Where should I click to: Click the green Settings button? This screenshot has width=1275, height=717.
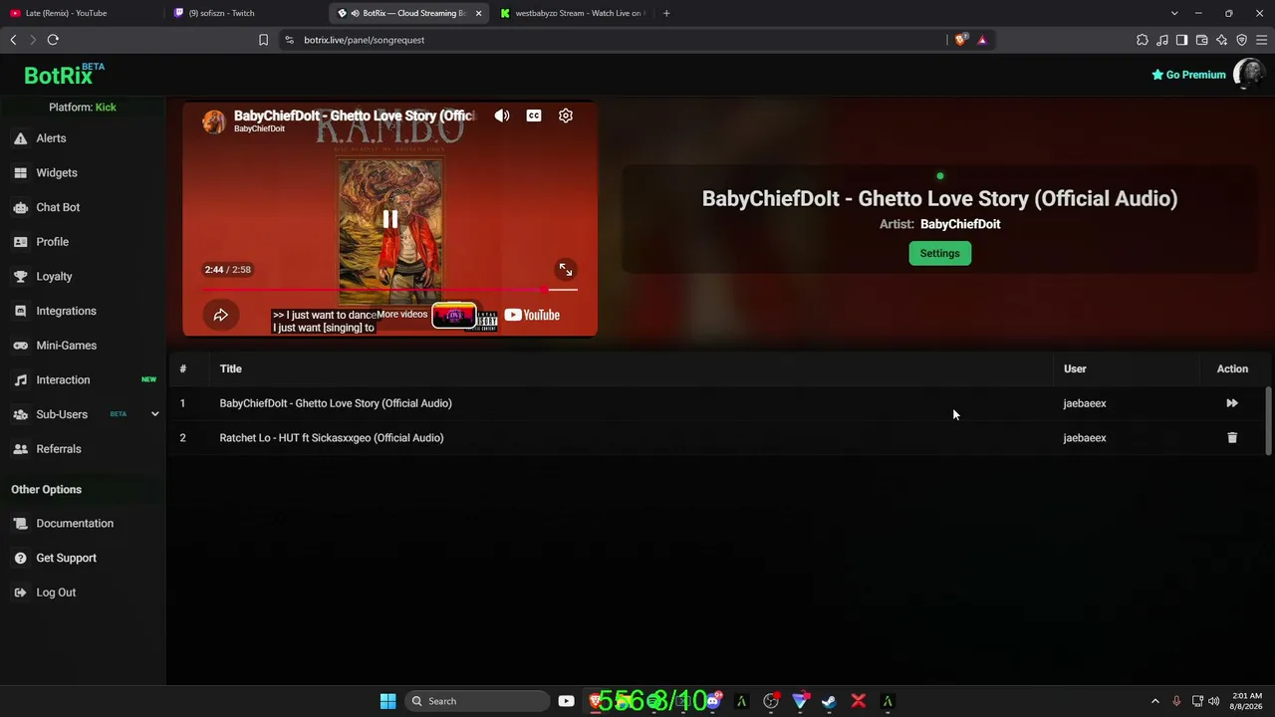tap(939, 253)
